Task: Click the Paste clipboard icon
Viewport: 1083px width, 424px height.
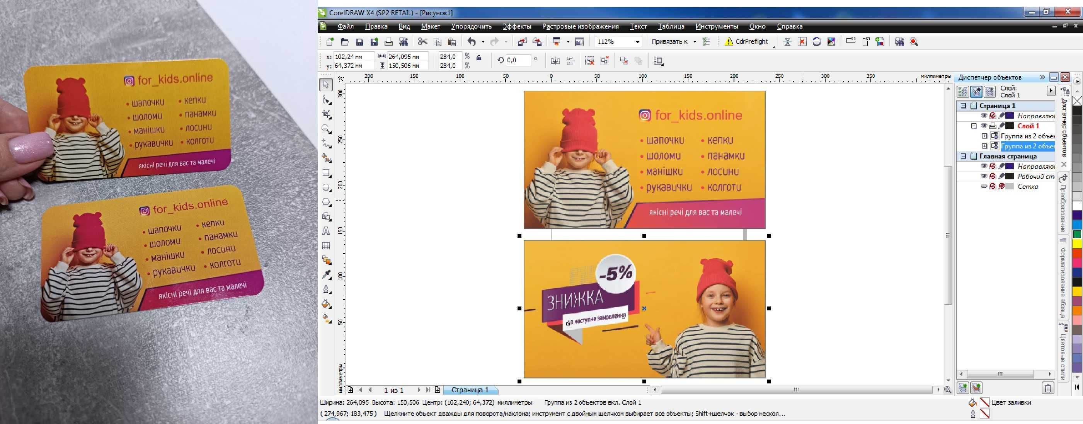Action: point(452,42)
